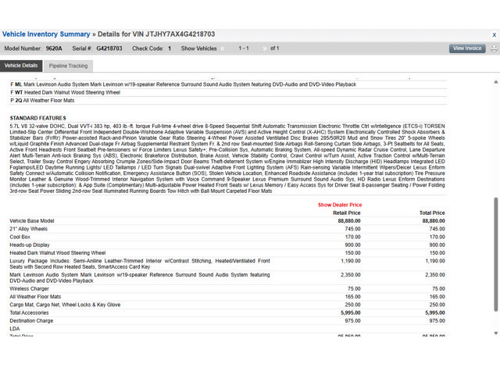The height and width of the screenshot is (375, 500).
Task: Select the Vehicle Details tab
Action: pos(21,66)
